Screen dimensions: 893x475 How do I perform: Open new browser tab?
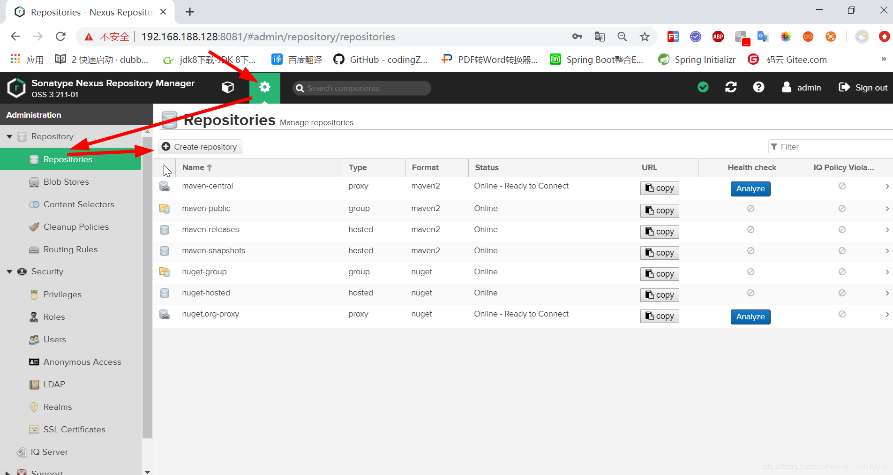pos(190,12)
